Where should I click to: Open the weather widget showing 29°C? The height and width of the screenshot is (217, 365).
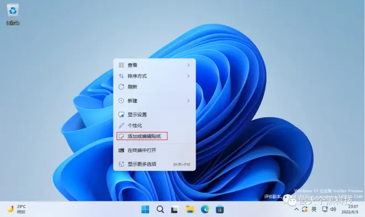point(16,209)
